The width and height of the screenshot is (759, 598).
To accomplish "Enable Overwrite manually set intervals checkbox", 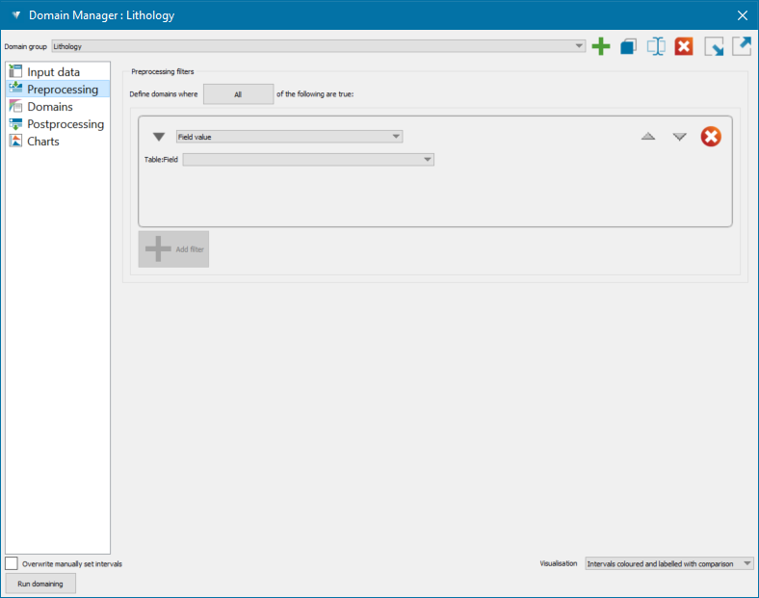I will [x=12, y=563].
